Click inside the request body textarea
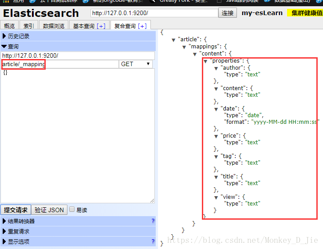Image resolution: width=323 pixels, height=249 pixels. coord(78,136)
